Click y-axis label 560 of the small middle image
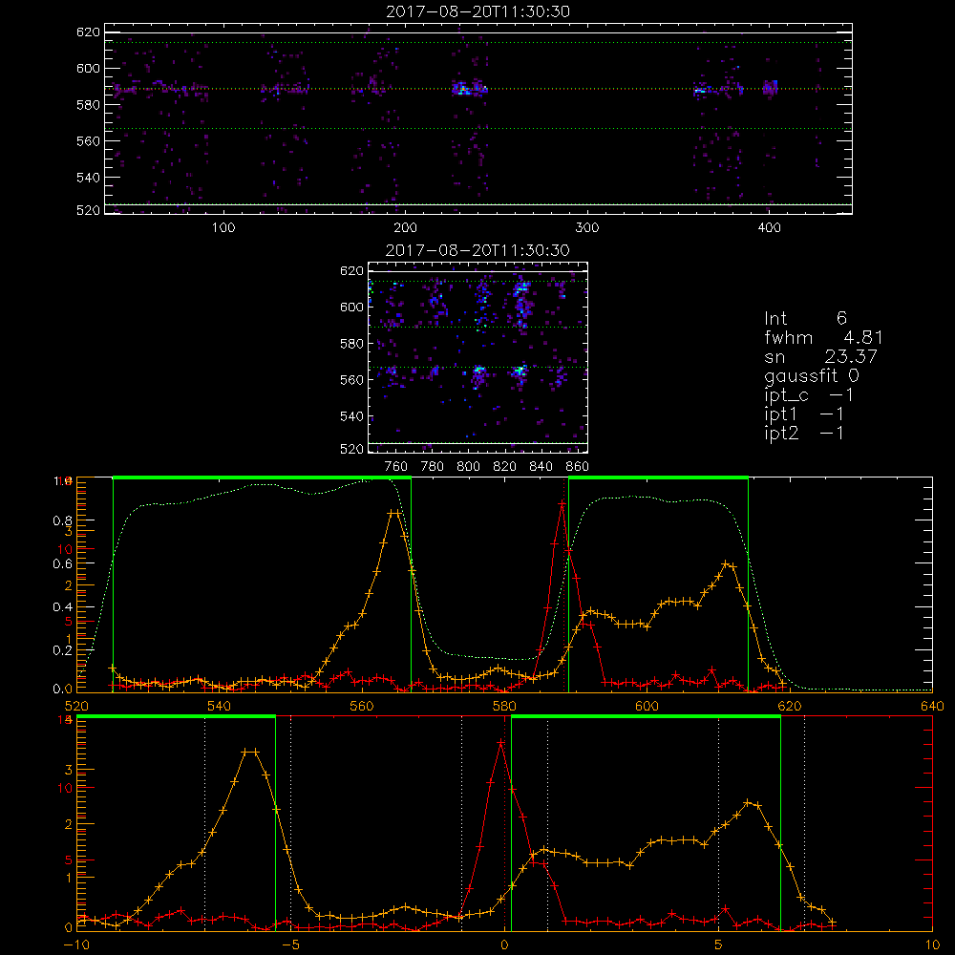 352,379
